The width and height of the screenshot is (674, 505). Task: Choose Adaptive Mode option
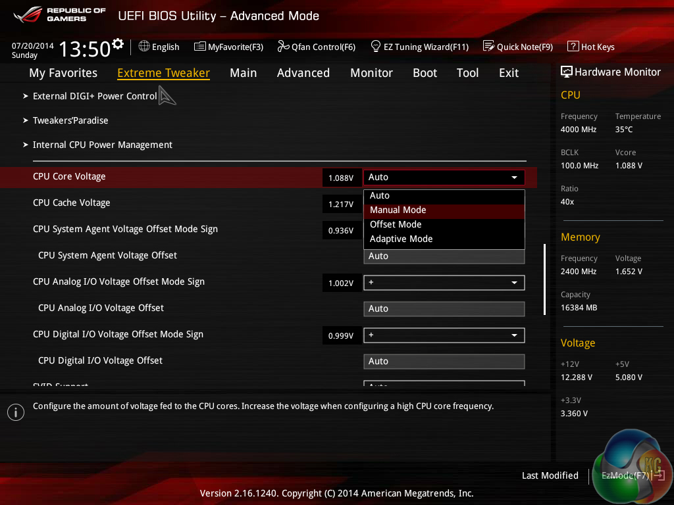444,239
